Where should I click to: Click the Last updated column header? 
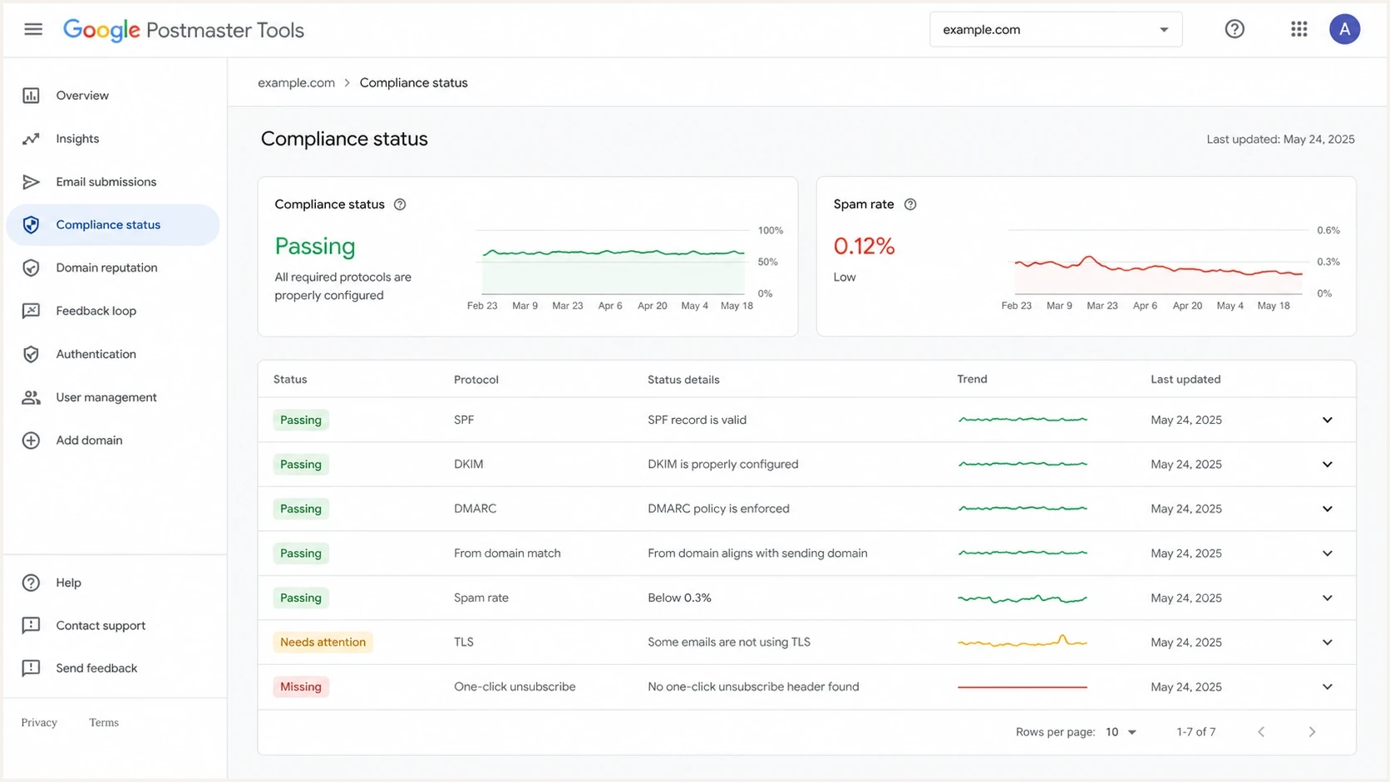(1185, 380)
